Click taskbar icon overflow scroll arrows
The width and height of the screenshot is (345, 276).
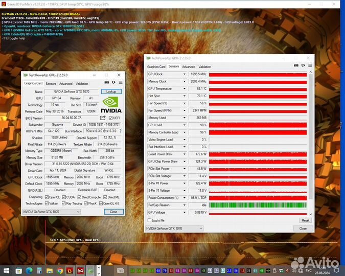99,270
